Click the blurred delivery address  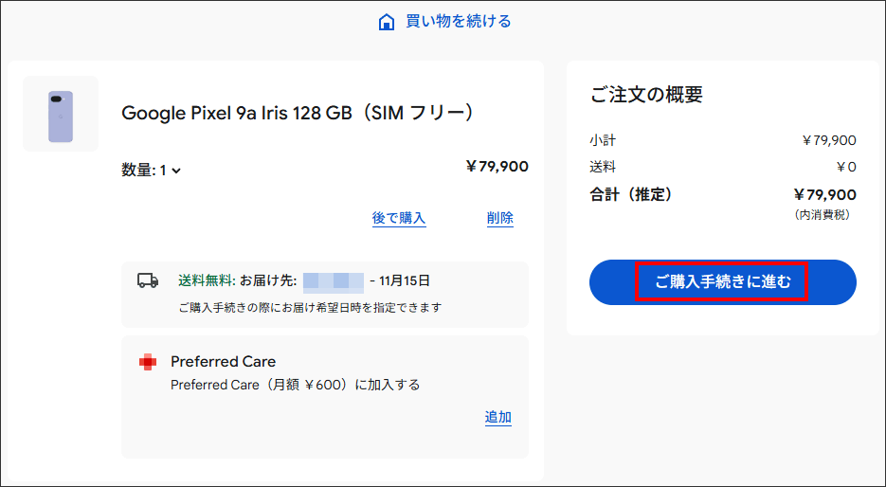pyautogui.click(x=334, y=280)
